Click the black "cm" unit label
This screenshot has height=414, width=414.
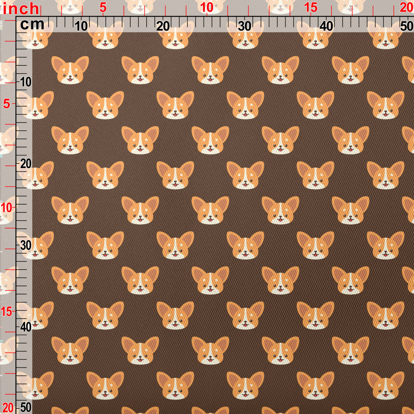click(x=32, y=25)
